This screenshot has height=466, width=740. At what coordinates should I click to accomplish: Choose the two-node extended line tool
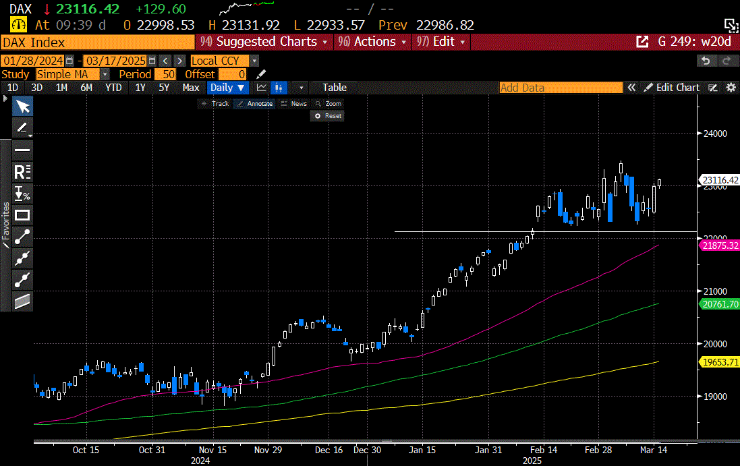pyautogui.click(x=22, y=280)
